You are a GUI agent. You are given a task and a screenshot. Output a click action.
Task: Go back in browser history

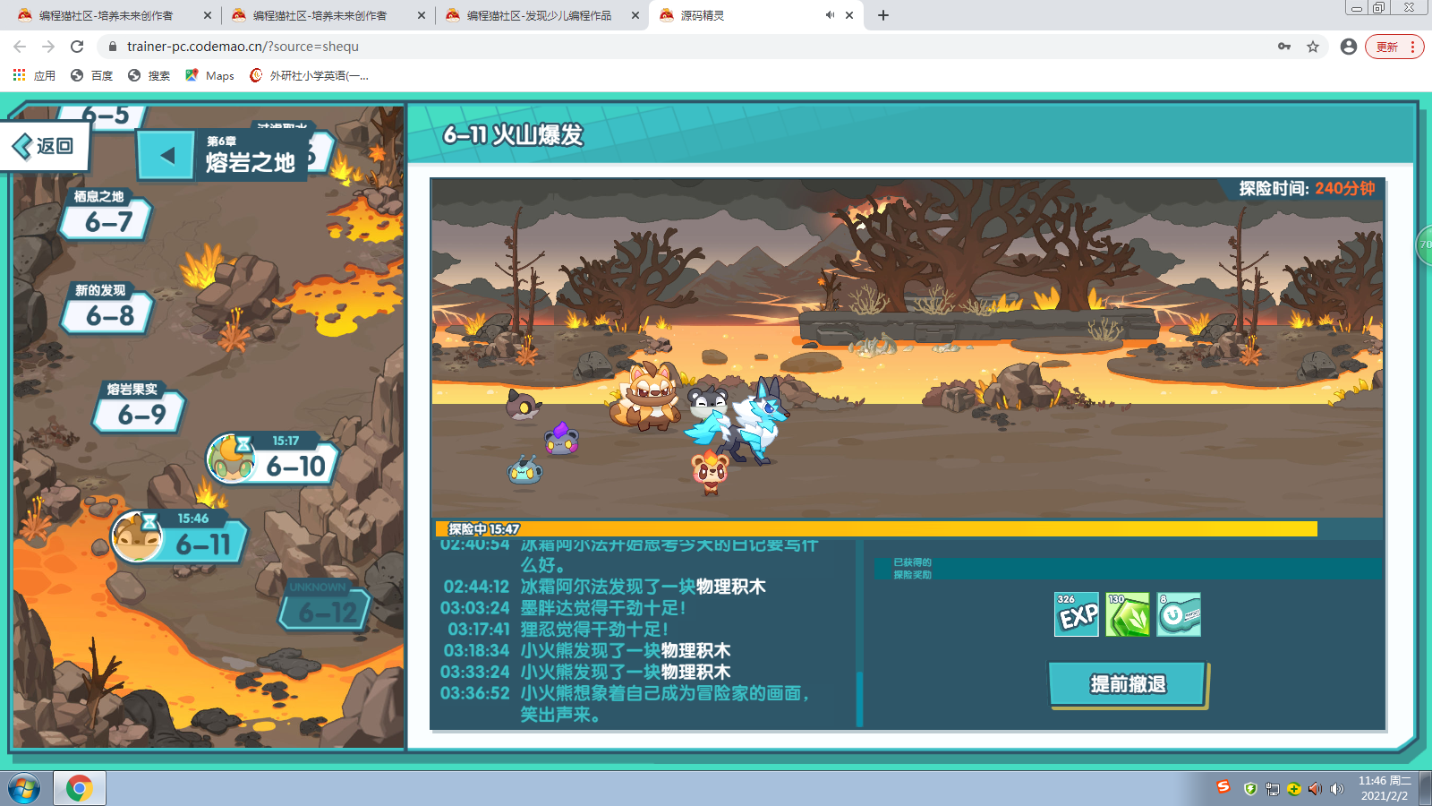click(x=20, y=47)
